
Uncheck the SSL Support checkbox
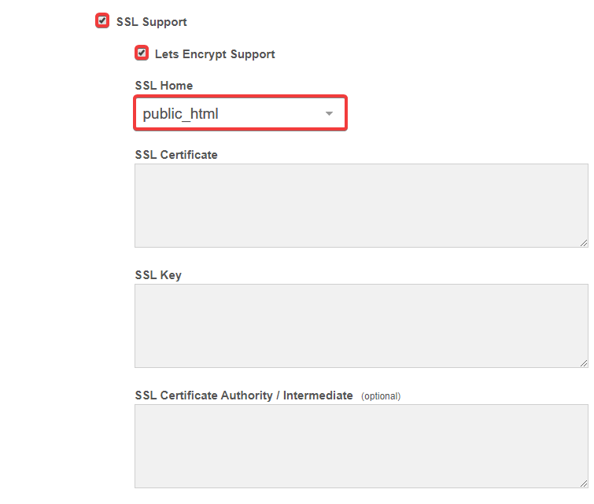pos(102,21)
